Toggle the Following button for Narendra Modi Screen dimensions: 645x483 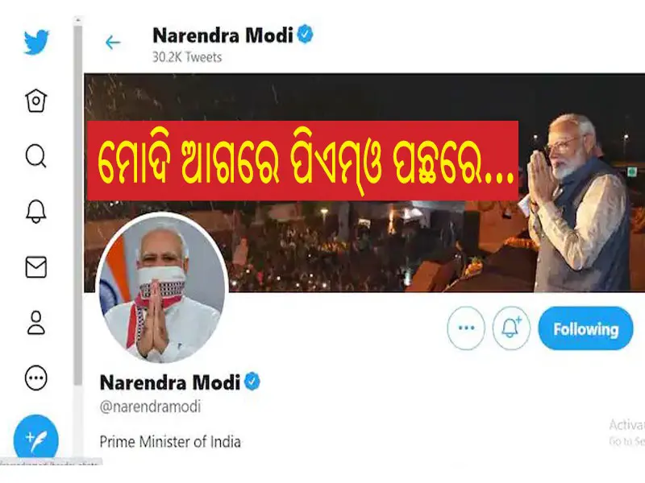point(586,328)
